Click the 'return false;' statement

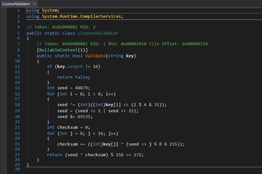coord(74,77)
